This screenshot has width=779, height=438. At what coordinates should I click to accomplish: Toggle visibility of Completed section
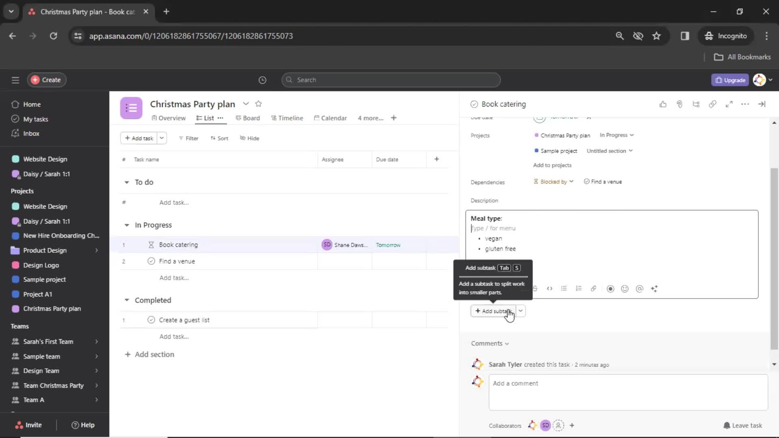click(127, 300)
